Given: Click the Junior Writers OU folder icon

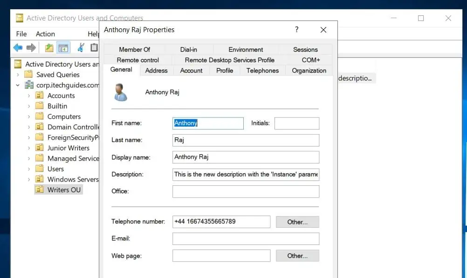Looking at the screenshot, I should (x=40, y=148).
